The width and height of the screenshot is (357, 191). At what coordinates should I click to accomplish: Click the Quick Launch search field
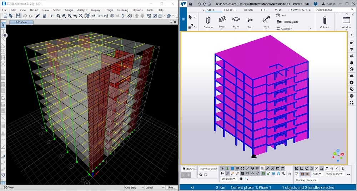328,10
